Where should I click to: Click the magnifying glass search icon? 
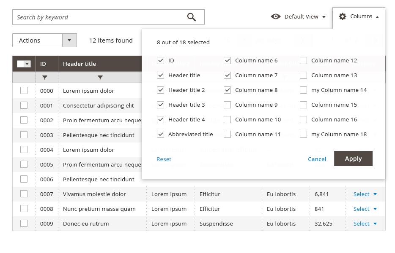192,17
